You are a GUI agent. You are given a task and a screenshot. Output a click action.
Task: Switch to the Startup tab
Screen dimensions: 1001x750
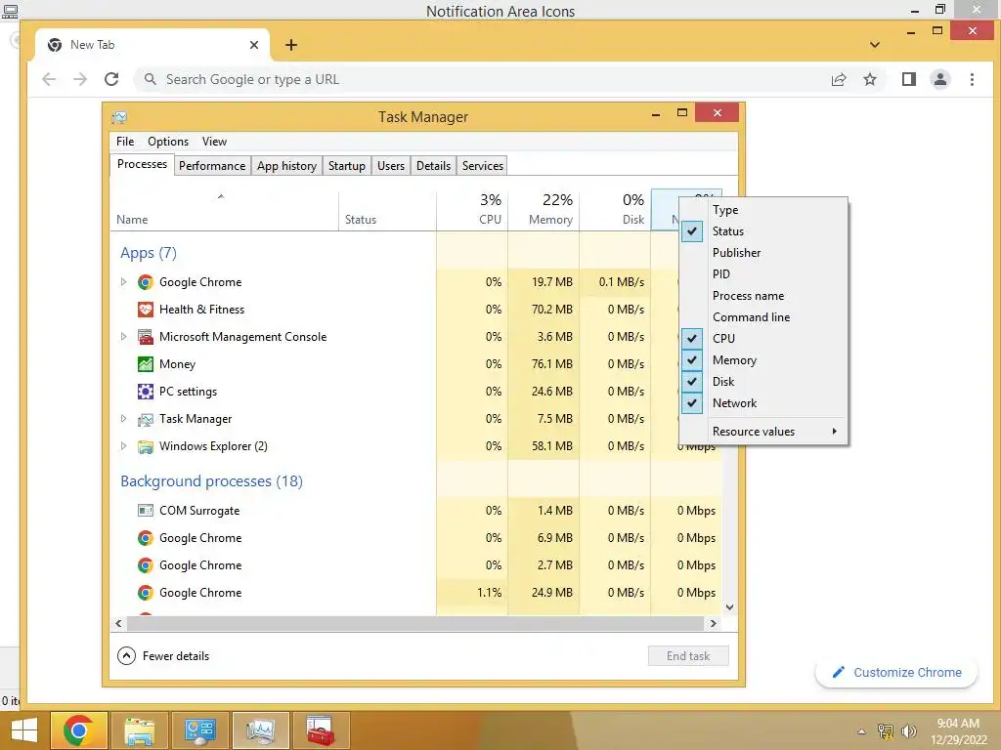point(347,166)
